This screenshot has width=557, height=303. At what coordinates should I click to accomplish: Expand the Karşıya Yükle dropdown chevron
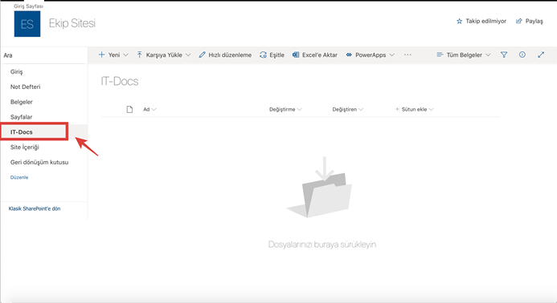pos(188,55)
